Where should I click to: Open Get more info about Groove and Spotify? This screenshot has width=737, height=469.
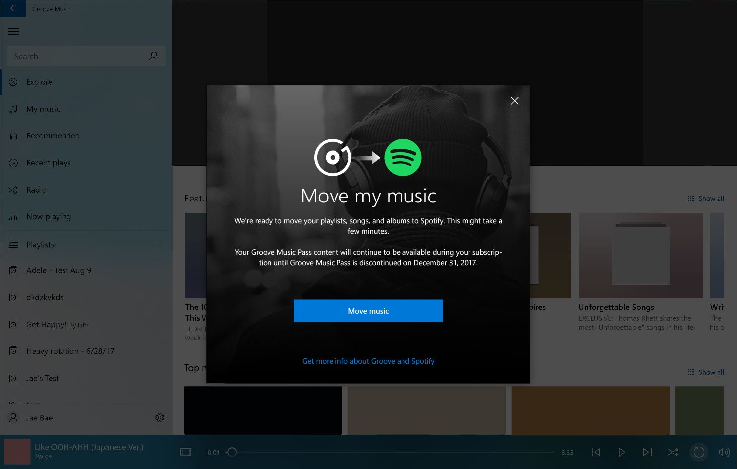coord(368,361)
